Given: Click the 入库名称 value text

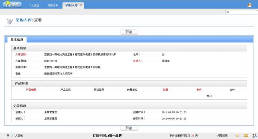Looking at the screenshot, I should coord(80,54).
